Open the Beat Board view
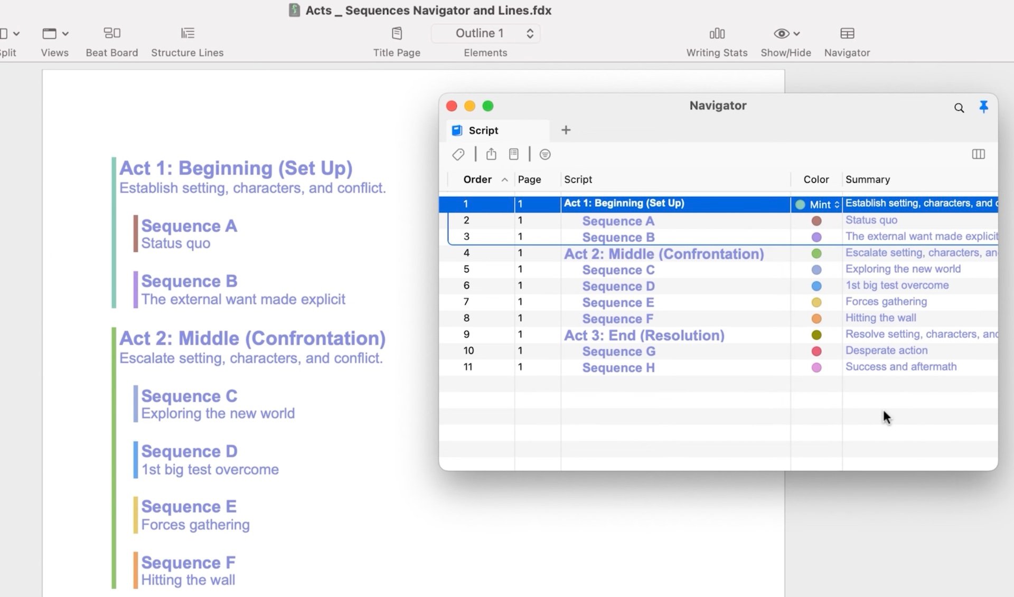1014x597 pixels. [x=111, y=34]
